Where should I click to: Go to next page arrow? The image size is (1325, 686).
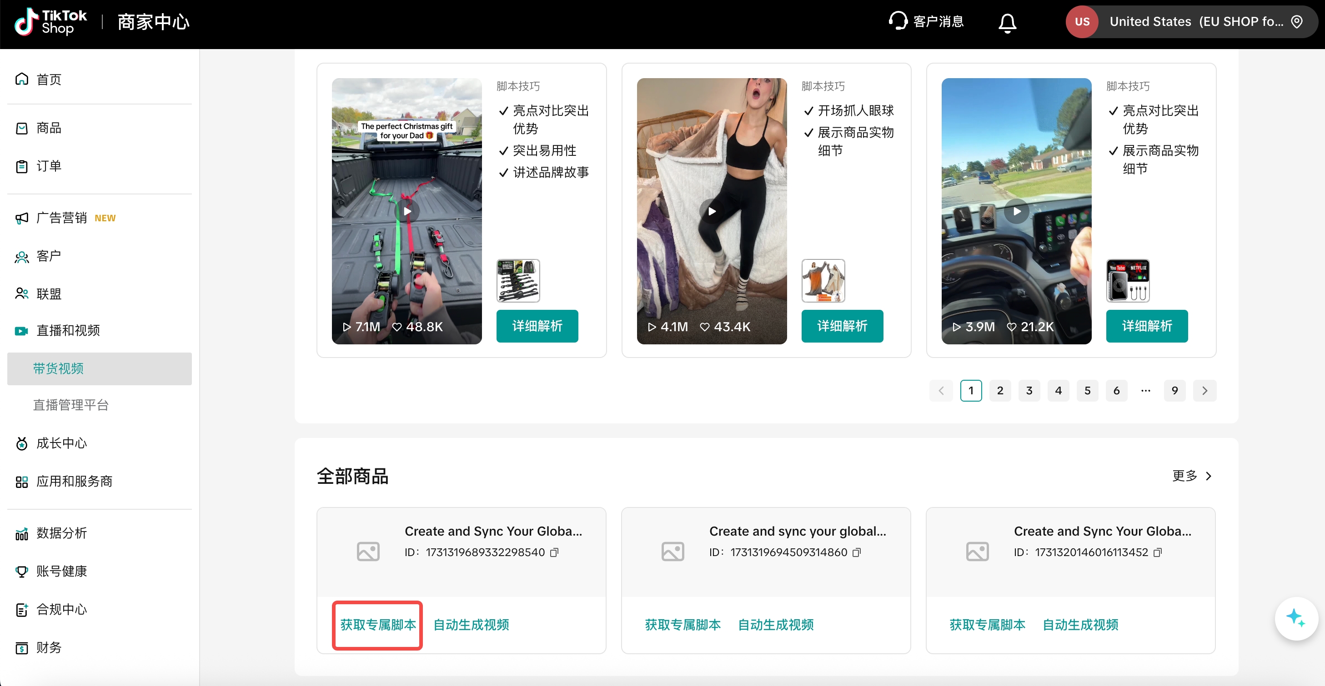click(x=1204, y=391)
